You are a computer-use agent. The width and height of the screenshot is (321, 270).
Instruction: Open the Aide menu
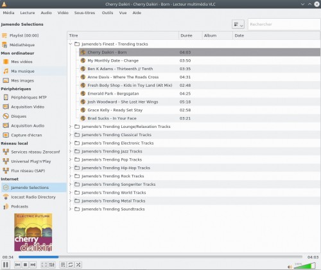(137, 13)
